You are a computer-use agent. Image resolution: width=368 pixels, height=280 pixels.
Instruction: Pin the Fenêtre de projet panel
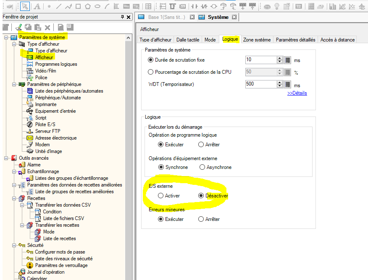[123, 17]
